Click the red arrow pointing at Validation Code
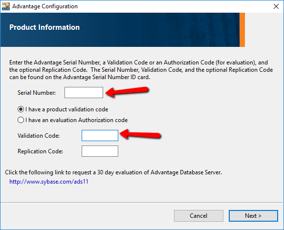Screen dimensions: 284x230 click(140, 134)
